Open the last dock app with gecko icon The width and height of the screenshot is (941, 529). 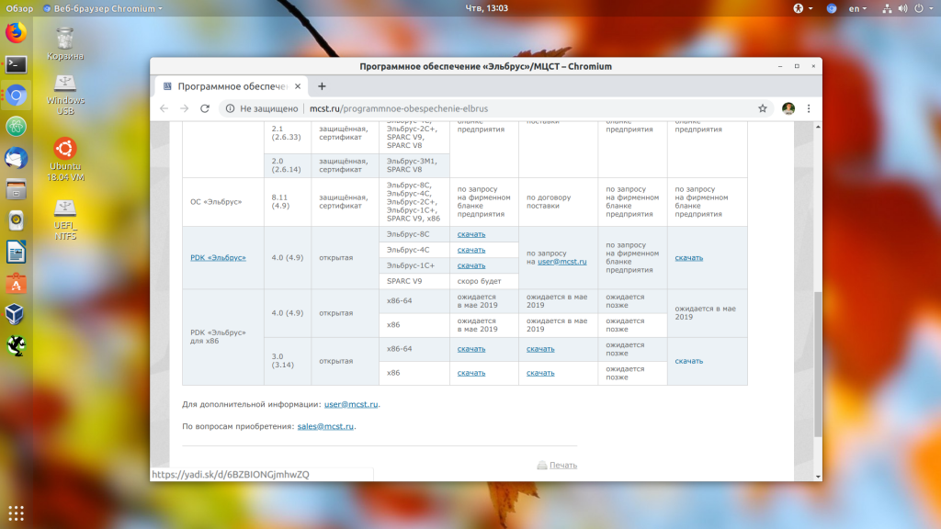(17, 345)
